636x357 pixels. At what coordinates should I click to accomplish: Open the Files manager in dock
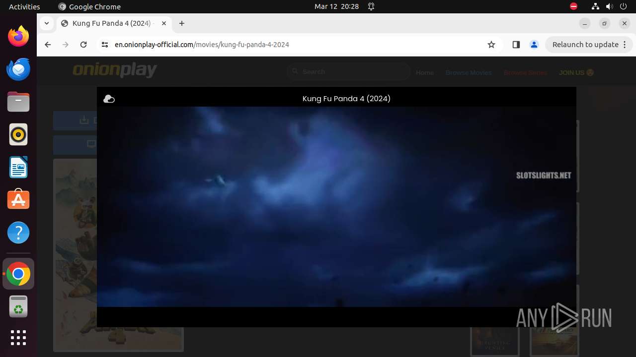point(18,102)
